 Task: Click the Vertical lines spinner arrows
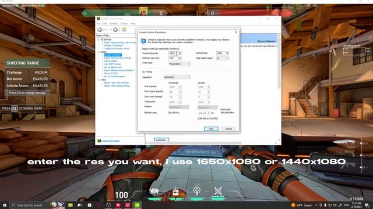click(x=227, y=53)
